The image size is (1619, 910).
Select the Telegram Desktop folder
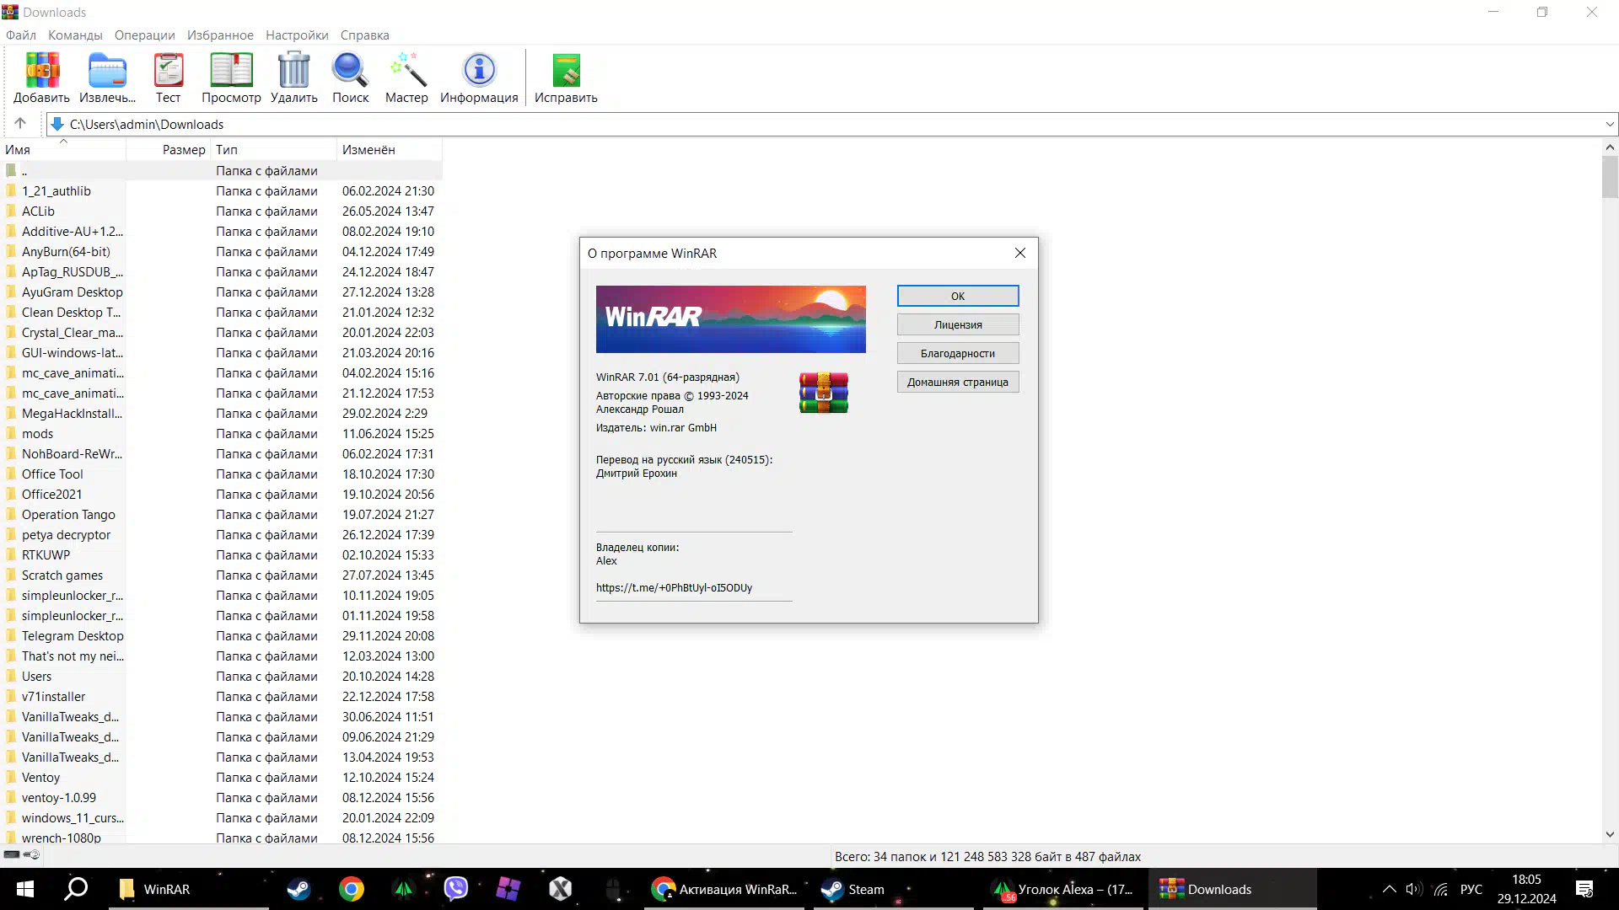(x=221, y=636)
